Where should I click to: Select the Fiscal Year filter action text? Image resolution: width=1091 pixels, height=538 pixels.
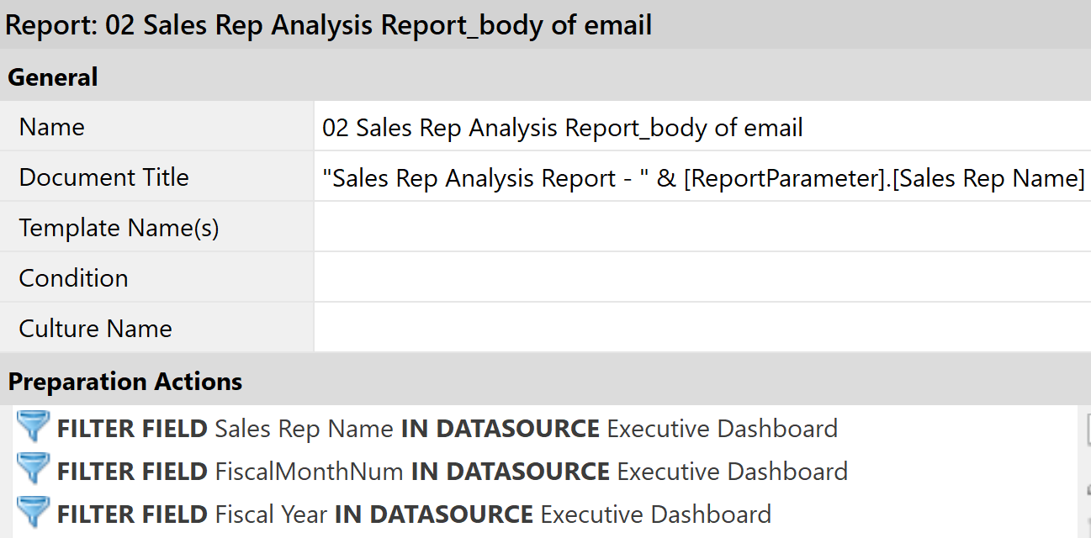pos(413,514)
